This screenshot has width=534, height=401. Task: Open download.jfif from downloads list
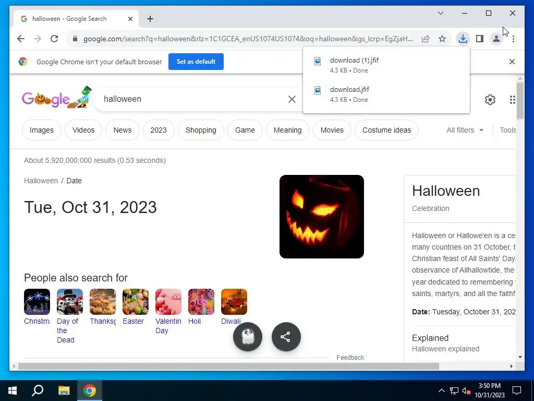386,94
